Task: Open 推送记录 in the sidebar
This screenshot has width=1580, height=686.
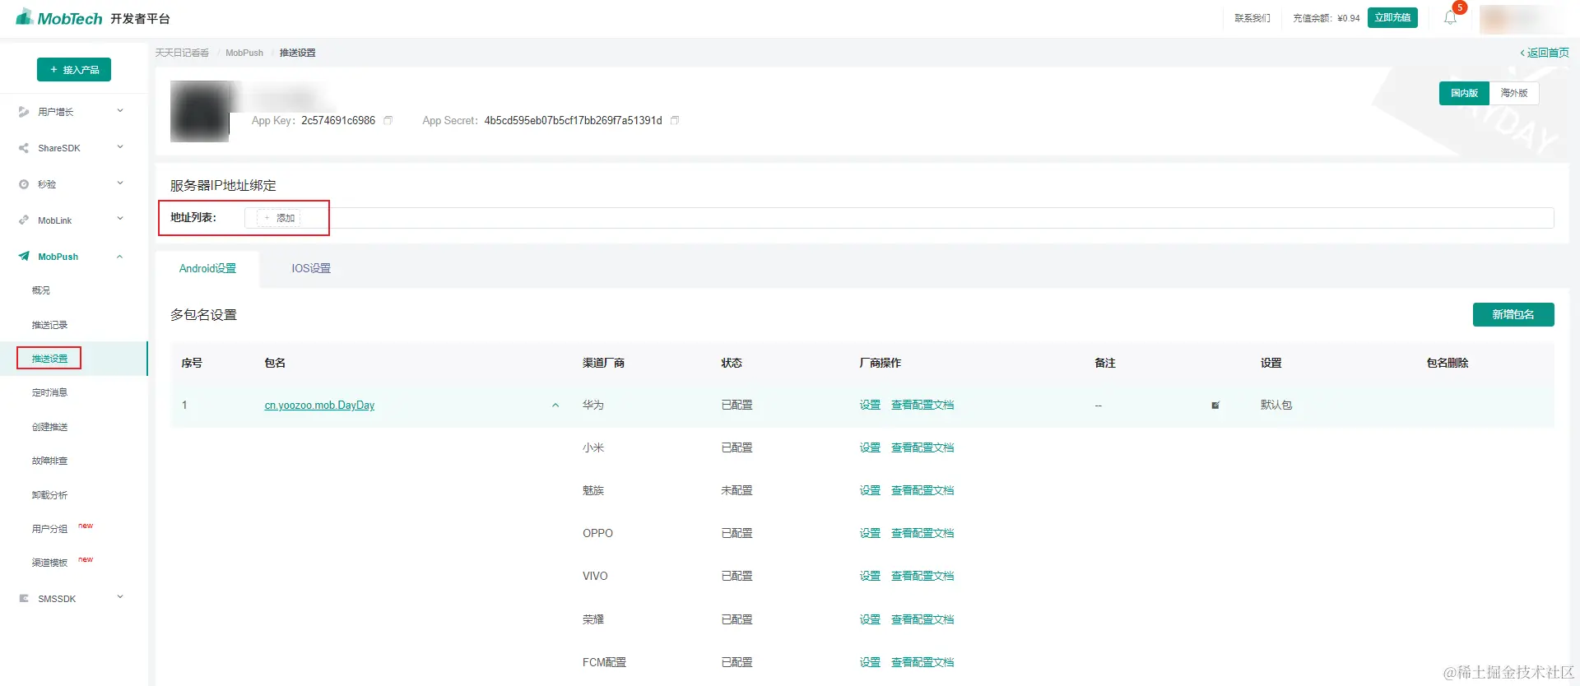Action: 49,325
